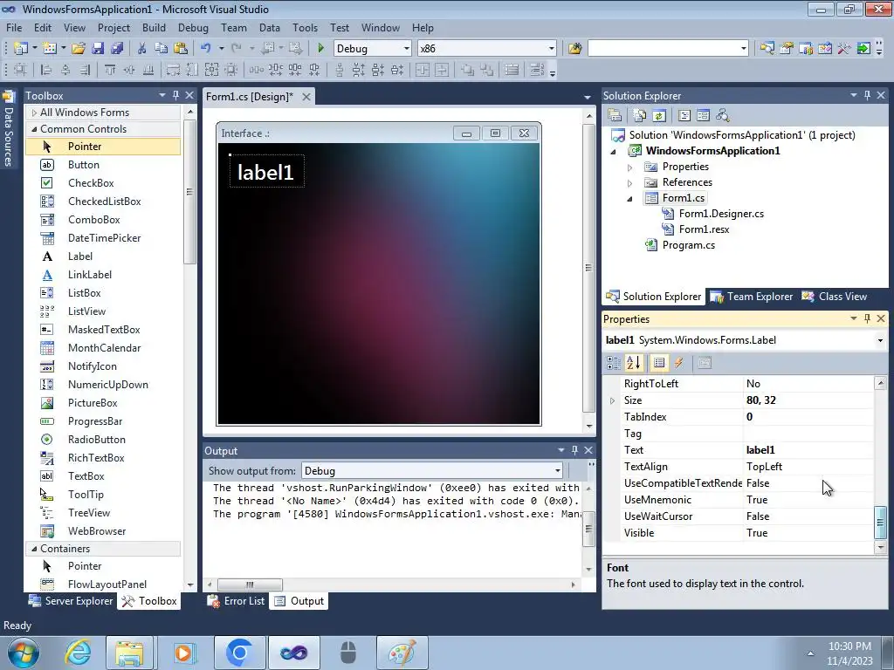Screen dimensions: 894x670
Task: Collapse the Containers toolbox group
Action: tap(34, 549)
